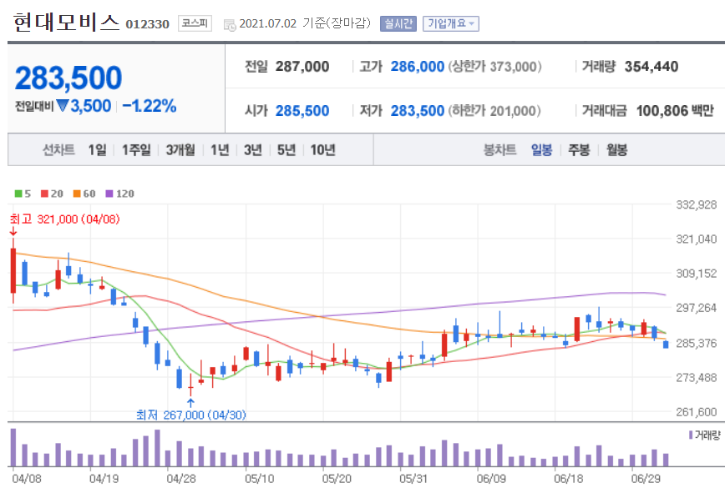Open the 기업개요 dropdown
725x493 pixels.
point(451,23)
